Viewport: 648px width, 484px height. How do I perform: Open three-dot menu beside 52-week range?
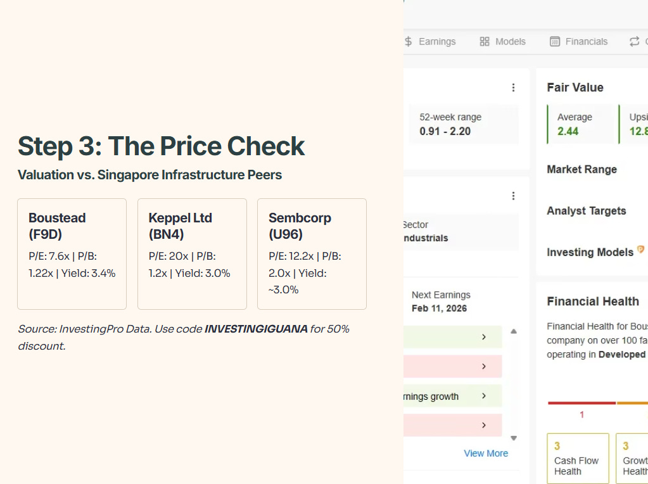click(x=513, y=87)
